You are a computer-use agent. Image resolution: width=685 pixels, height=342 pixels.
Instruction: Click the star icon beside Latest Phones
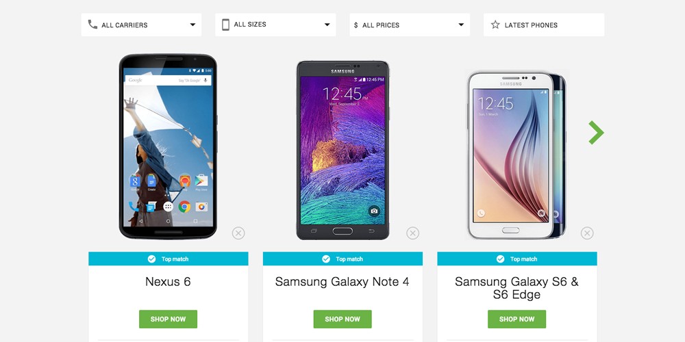pyautogui.click(x=495, y=25)
